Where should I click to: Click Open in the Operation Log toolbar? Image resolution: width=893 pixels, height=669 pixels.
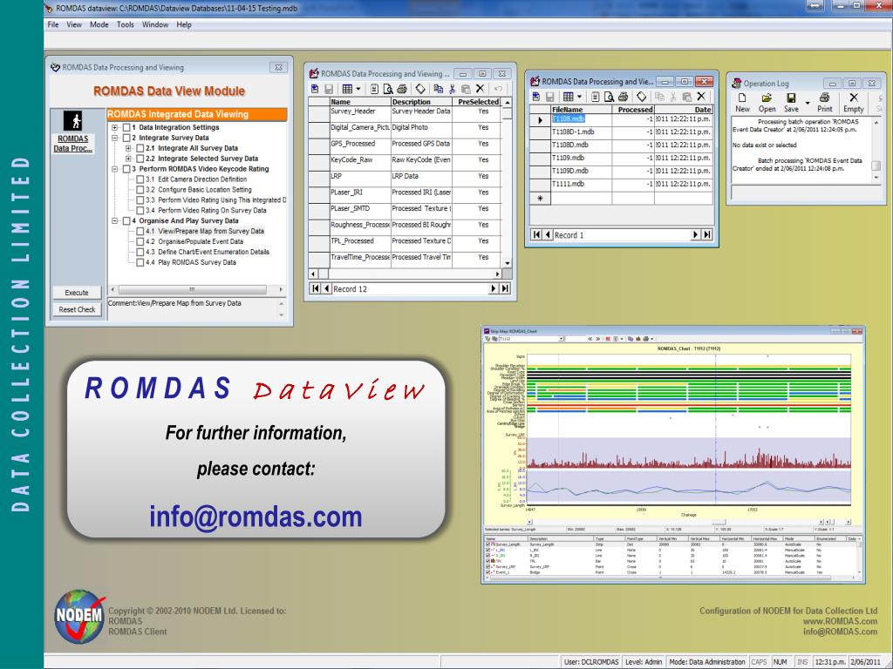coord(767,103)
